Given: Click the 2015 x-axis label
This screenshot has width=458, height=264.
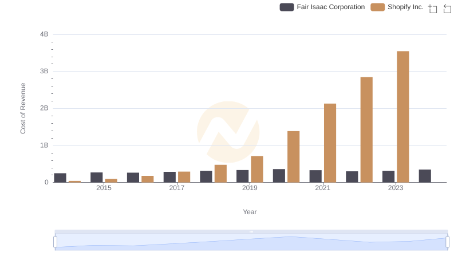Looking at the screenshot, I should 104,188.
